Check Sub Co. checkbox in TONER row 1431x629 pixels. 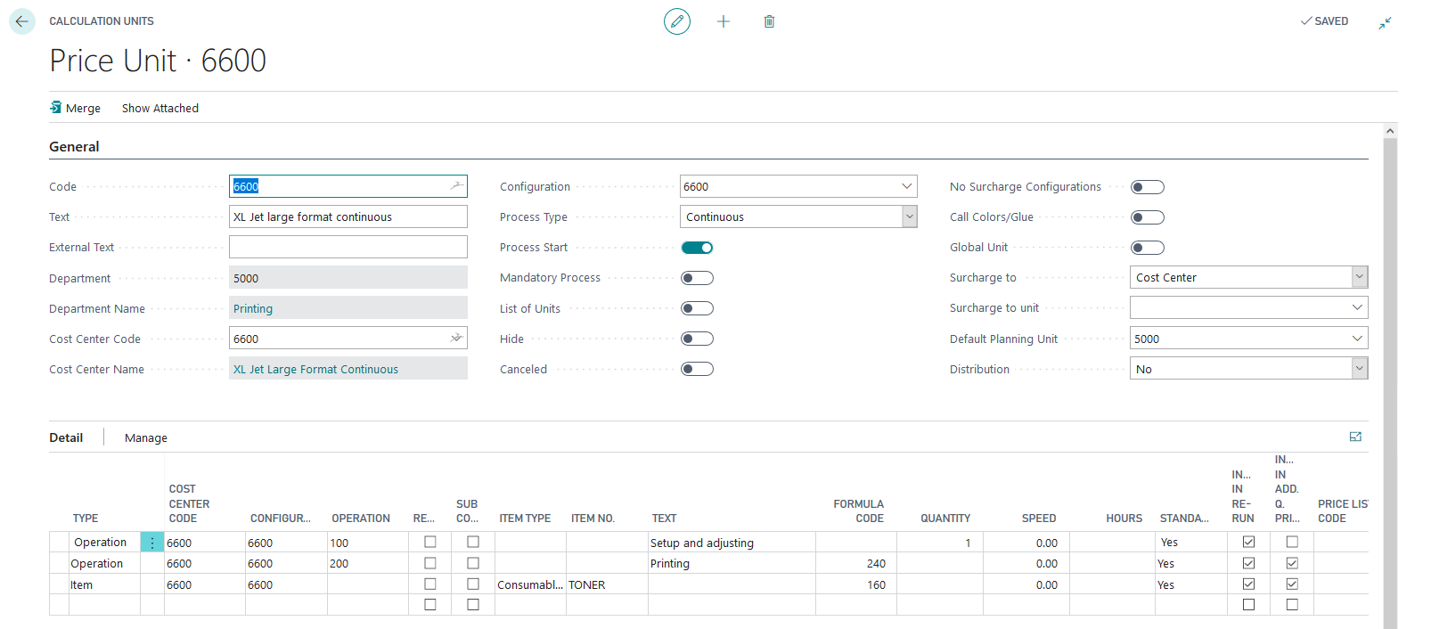click(x=473, y=584)
